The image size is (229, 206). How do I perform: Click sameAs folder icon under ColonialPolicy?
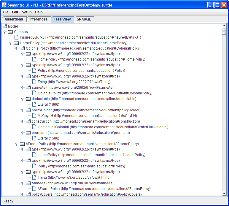[28, 88]
